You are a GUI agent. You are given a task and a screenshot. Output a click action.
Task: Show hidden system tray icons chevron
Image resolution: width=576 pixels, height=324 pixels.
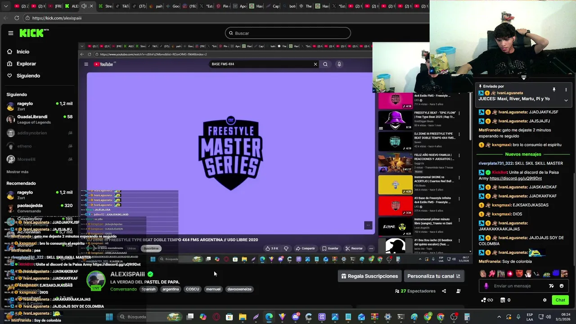(499, 317)
